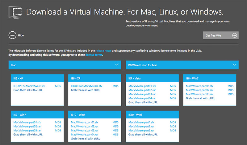This screenshot has height=145, width=247.
Task: Click the Download a Virtual Machine heading
Action: tap(125, 12)
